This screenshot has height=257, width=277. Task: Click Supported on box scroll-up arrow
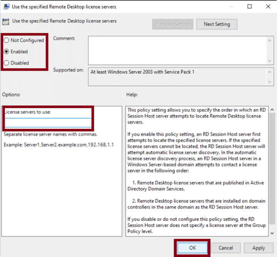click(x=270, y=71)
